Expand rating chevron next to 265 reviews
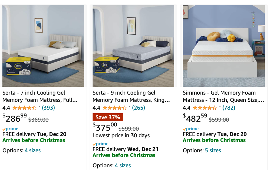Image resolution: width=269 pixels, height=170 pixels. (130, 106)
